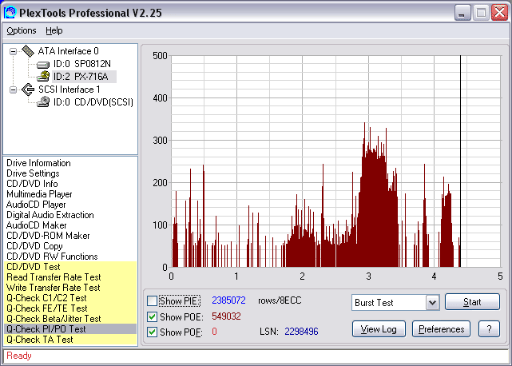Select ID:0 SP0812N in device tree
512x366 pixels.
82,64
